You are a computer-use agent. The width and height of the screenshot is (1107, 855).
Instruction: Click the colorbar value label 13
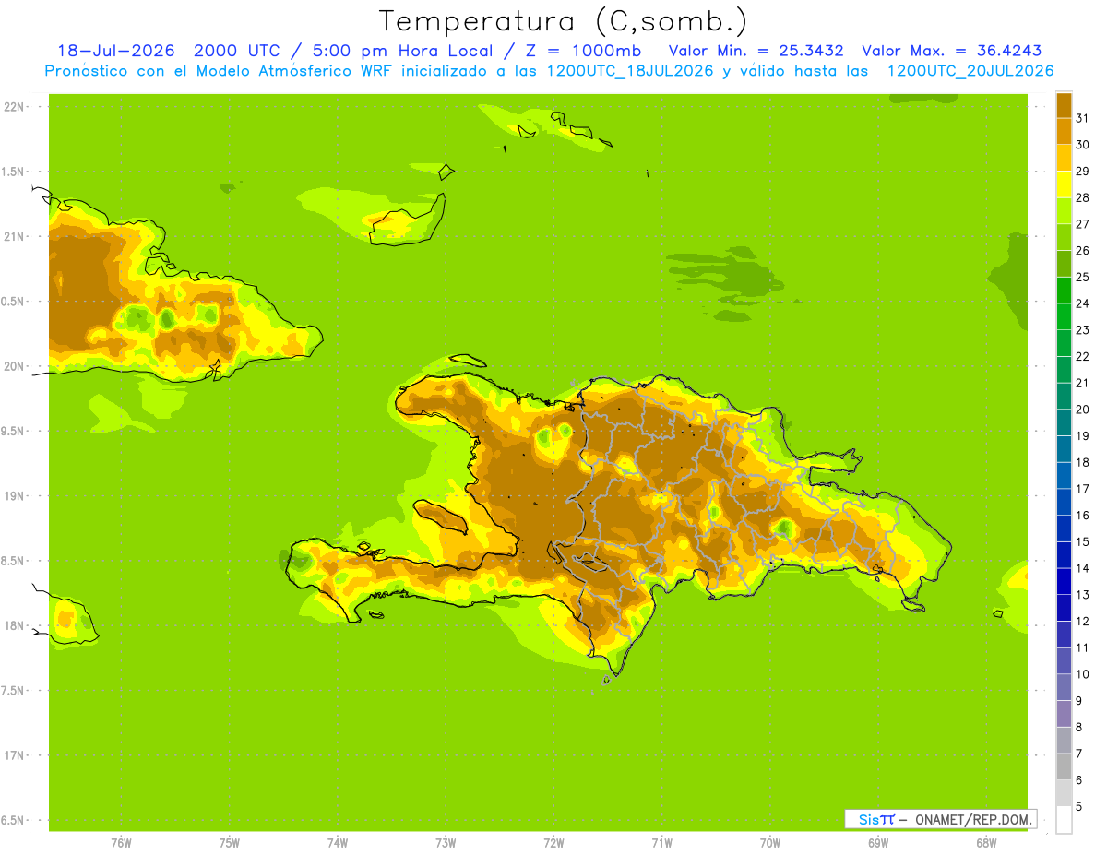pos(1082,595)
